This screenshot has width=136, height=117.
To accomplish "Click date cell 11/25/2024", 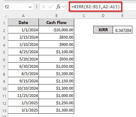I will point(23,95).
